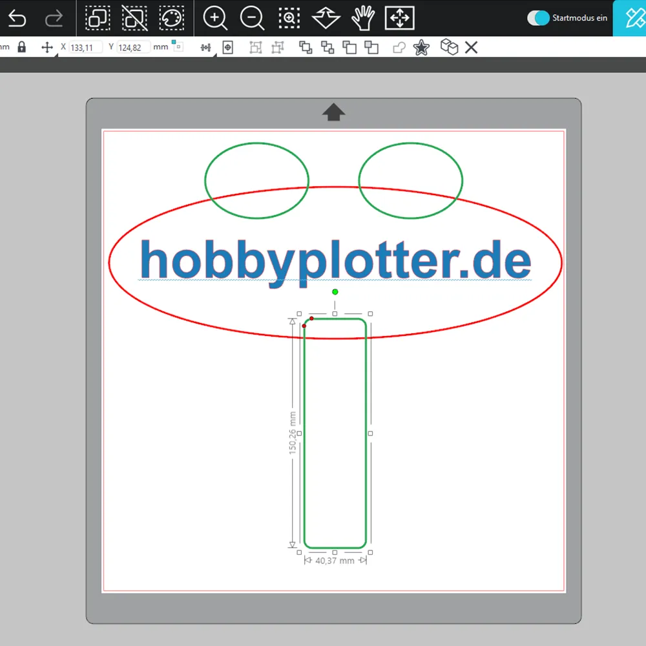Center the selection on the page
The height and width of the screenshot is (646, 646).
[228, 47]
